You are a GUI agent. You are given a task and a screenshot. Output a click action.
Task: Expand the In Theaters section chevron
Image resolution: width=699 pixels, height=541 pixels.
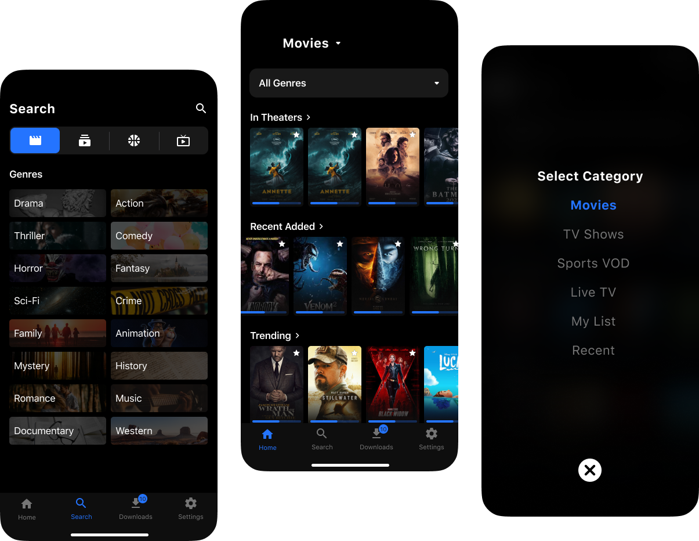pos(309,117)
